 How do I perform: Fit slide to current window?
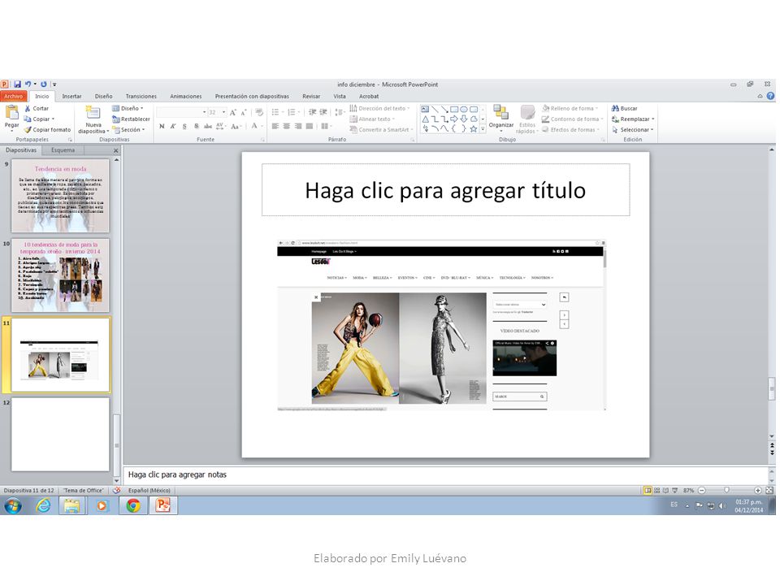tap(769, 491)
